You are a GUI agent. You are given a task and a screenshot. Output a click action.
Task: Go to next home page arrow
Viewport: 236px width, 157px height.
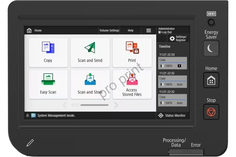point(116,105)
